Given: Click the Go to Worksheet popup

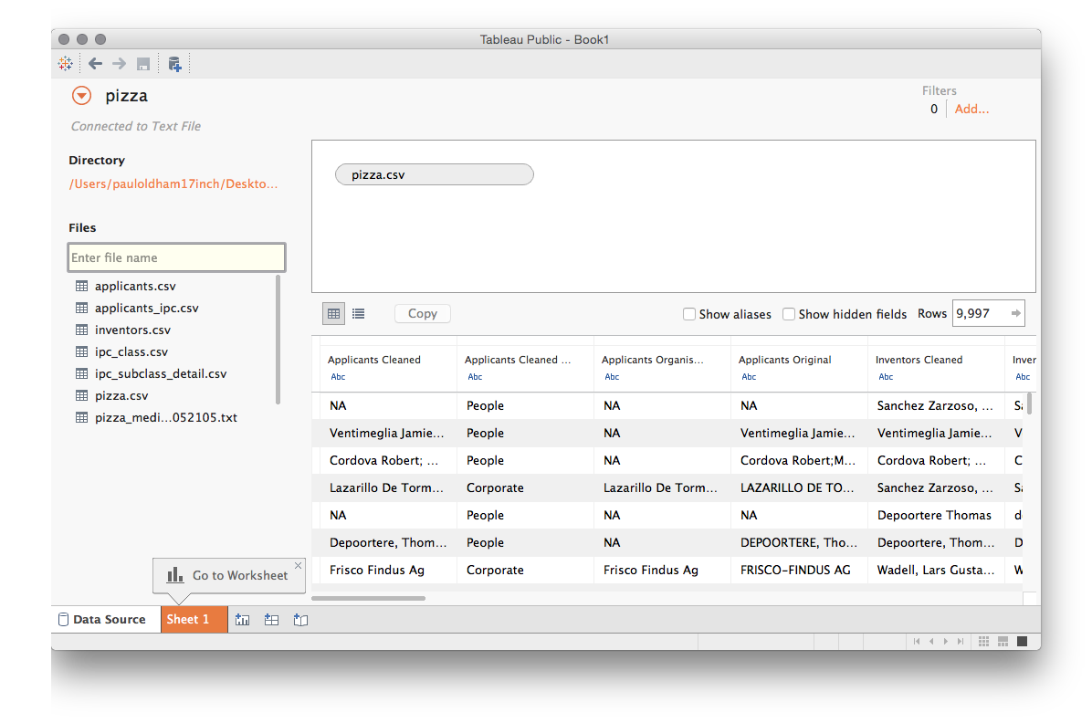Looking at the screenshot, I should click(x=229, y=575).
